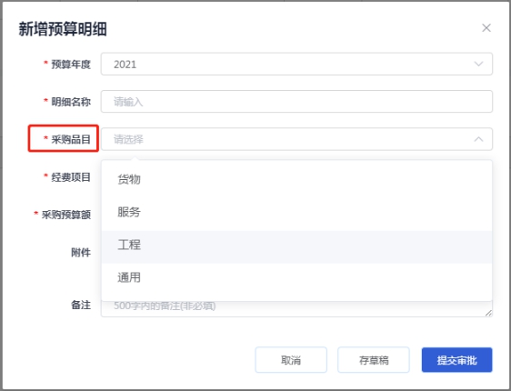This screenshot has width=511, height=391.
Task: Collapse the 采购品目 list via up chevron
Action: coord(478,139)
